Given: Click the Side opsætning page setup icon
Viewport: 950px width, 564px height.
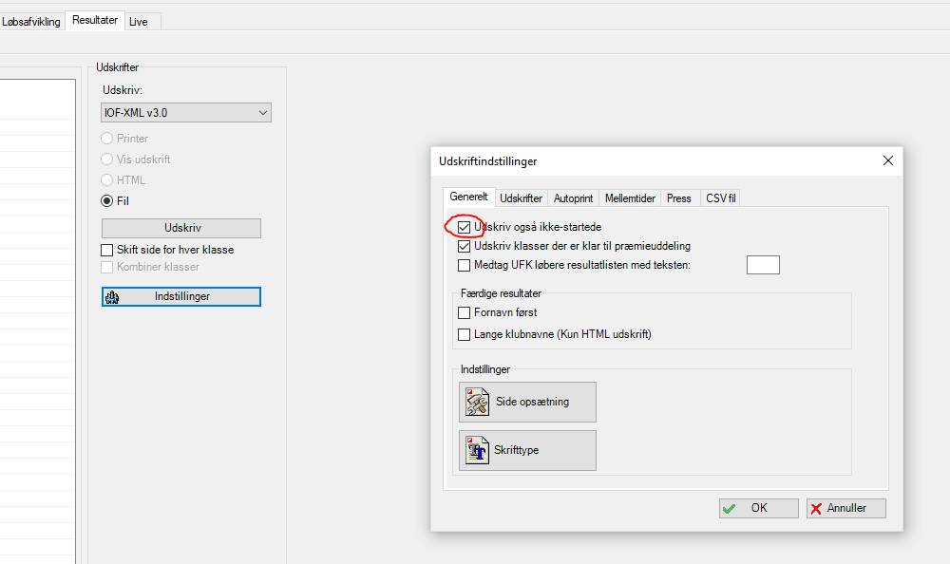Looking at the screenshot, I should point(477,402).
